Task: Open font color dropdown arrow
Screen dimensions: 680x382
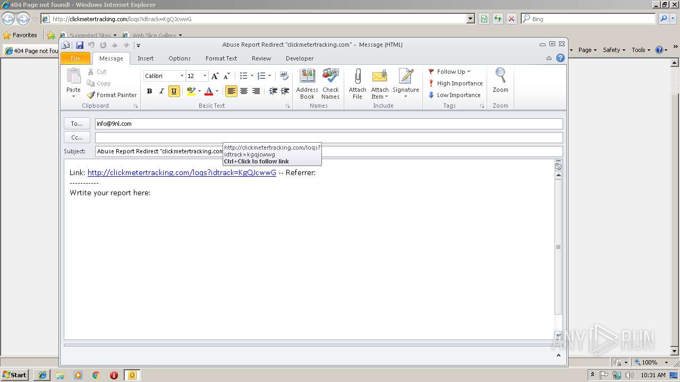Action: pyautogui.click(x=217, y=91)
